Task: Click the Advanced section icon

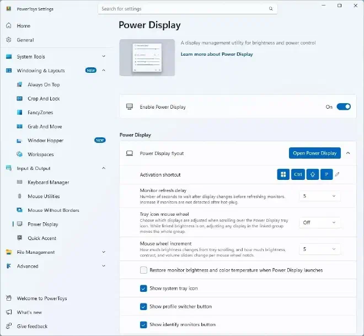Action: click(9, 266)
